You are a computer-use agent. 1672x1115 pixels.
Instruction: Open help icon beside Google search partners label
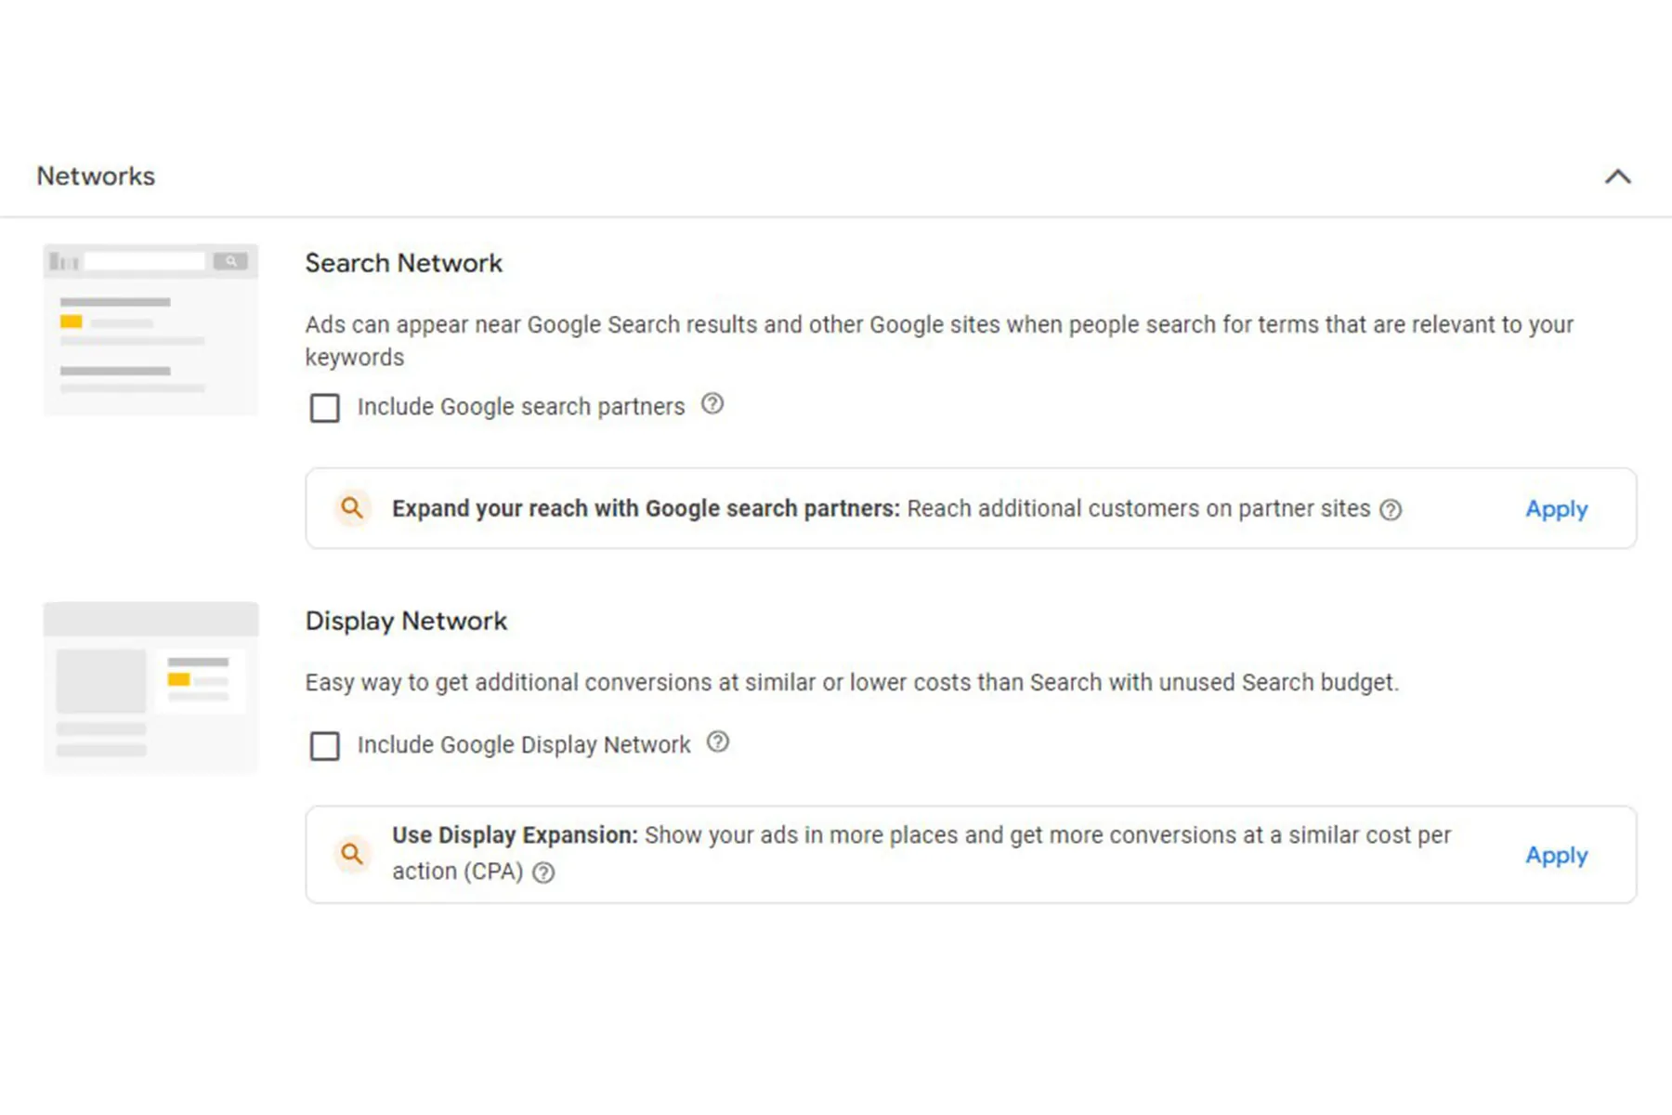712,404
